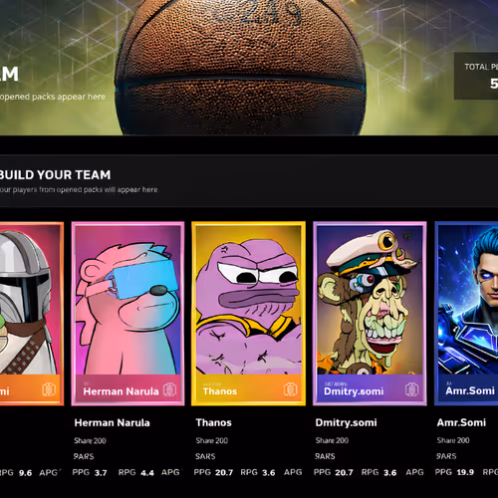Click the Total points panel

(476, 76)
